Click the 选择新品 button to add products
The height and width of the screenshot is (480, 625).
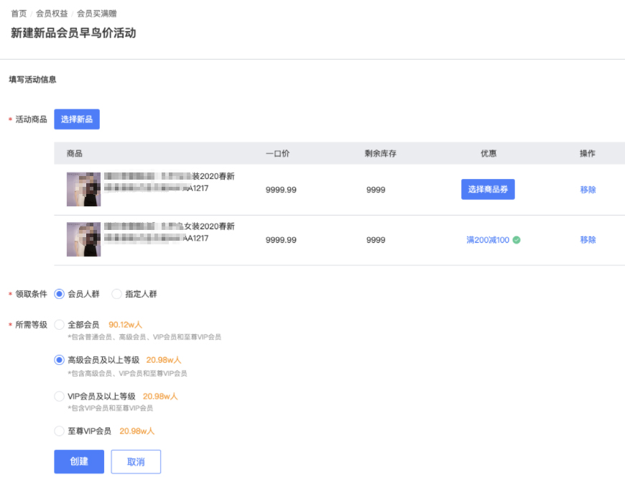(76, 119)
